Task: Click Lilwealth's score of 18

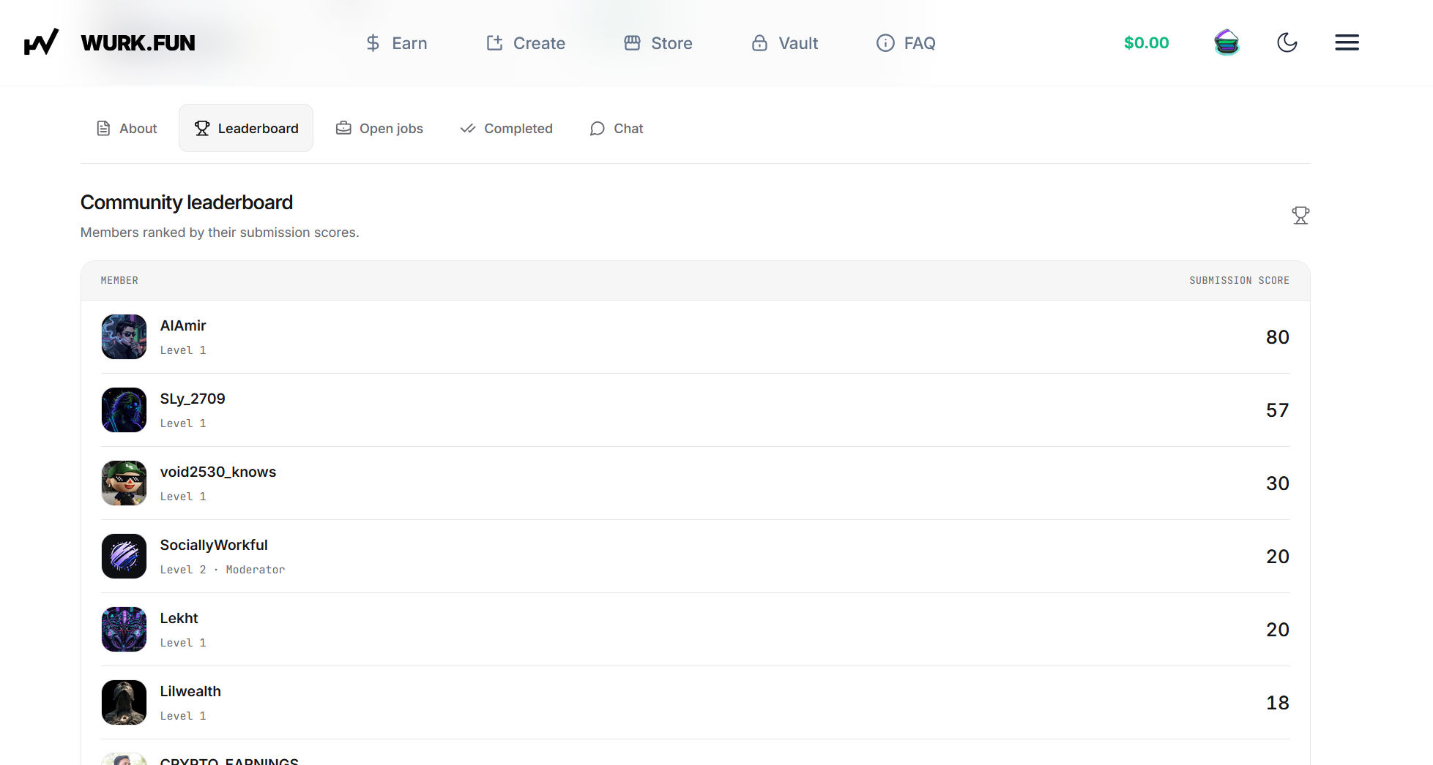Action: coord(1277,703)
